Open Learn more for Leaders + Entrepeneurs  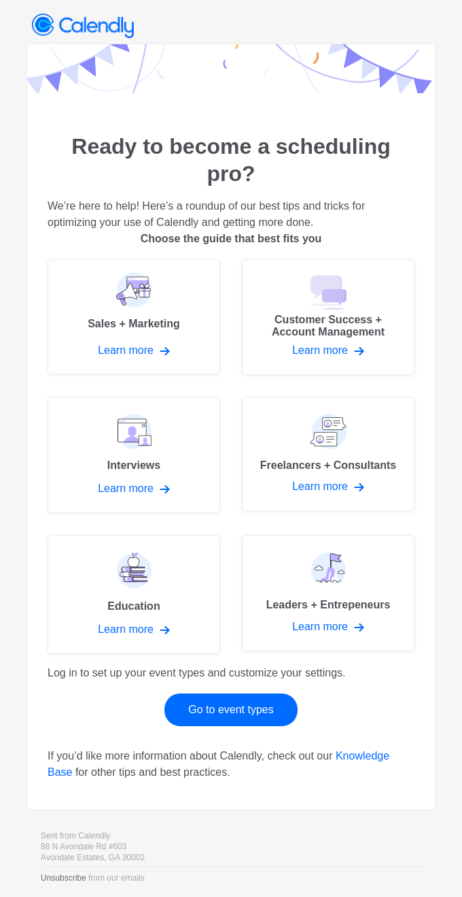[320, 626]
